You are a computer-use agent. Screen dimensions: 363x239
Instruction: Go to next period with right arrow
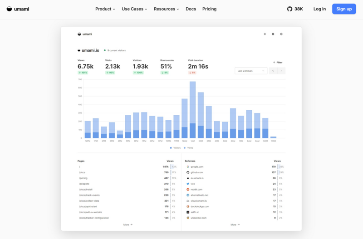pyautogui.click(x=281, y=71)
